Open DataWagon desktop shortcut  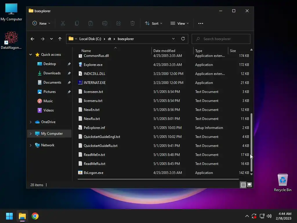(11, 40)
